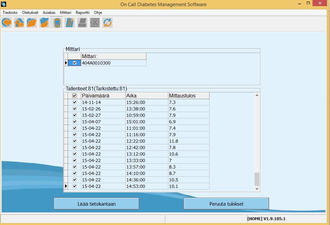Select the time cell 13:57:00
Image resolution: width=330 pixels, height=225 pixels.
click(x=147, y=167)
